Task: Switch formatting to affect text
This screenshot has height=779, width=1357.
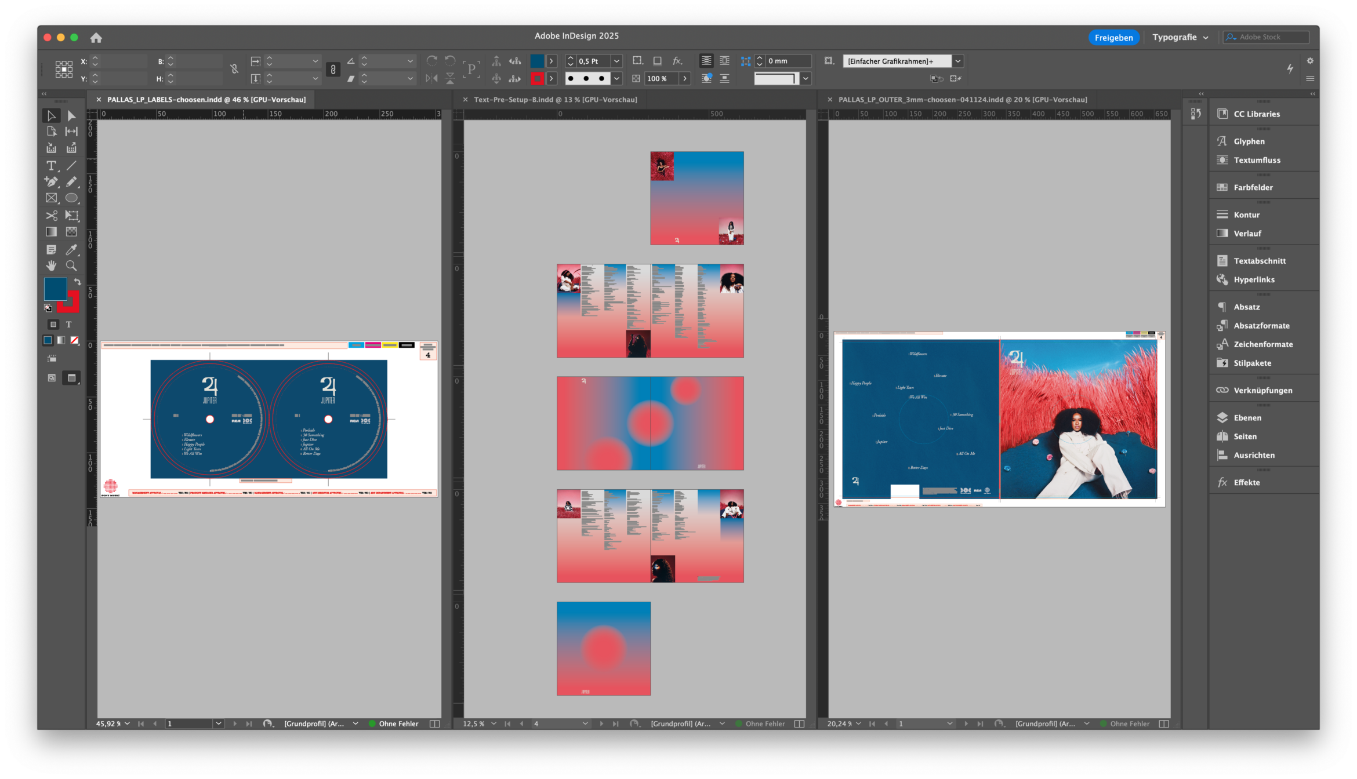Action: (x=68, y=325)
